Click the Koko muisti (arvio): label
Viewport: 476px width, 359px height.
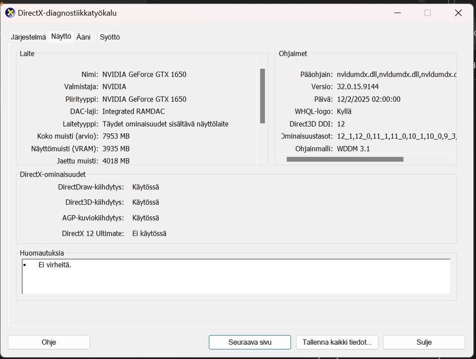(68, 136)
